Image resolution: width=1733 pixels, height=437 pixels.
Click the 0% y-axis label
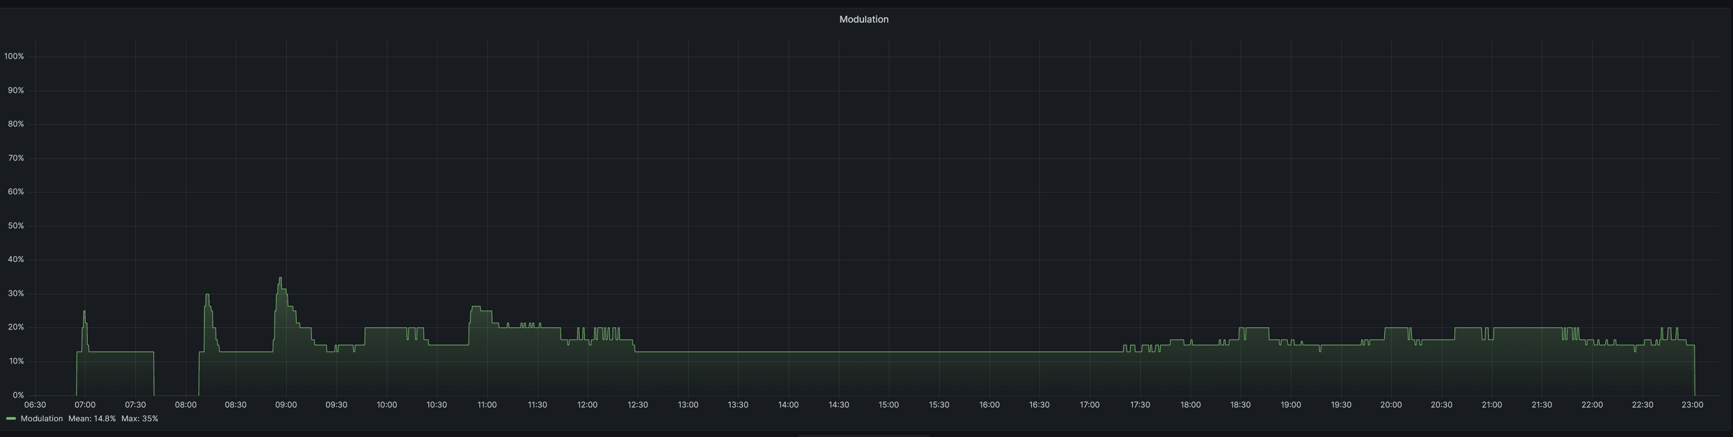[18, 396]
